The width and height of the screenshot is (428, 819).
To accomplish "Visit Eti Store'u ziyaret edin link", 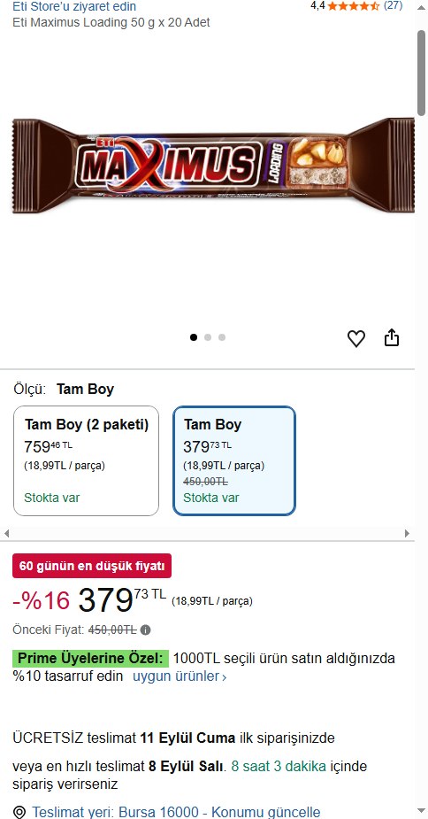I will pos(74,6).
